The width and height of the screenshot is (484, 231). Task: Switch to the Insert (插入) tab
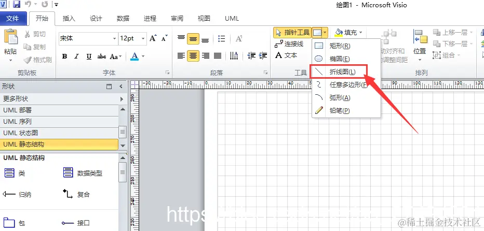point(69,19)
